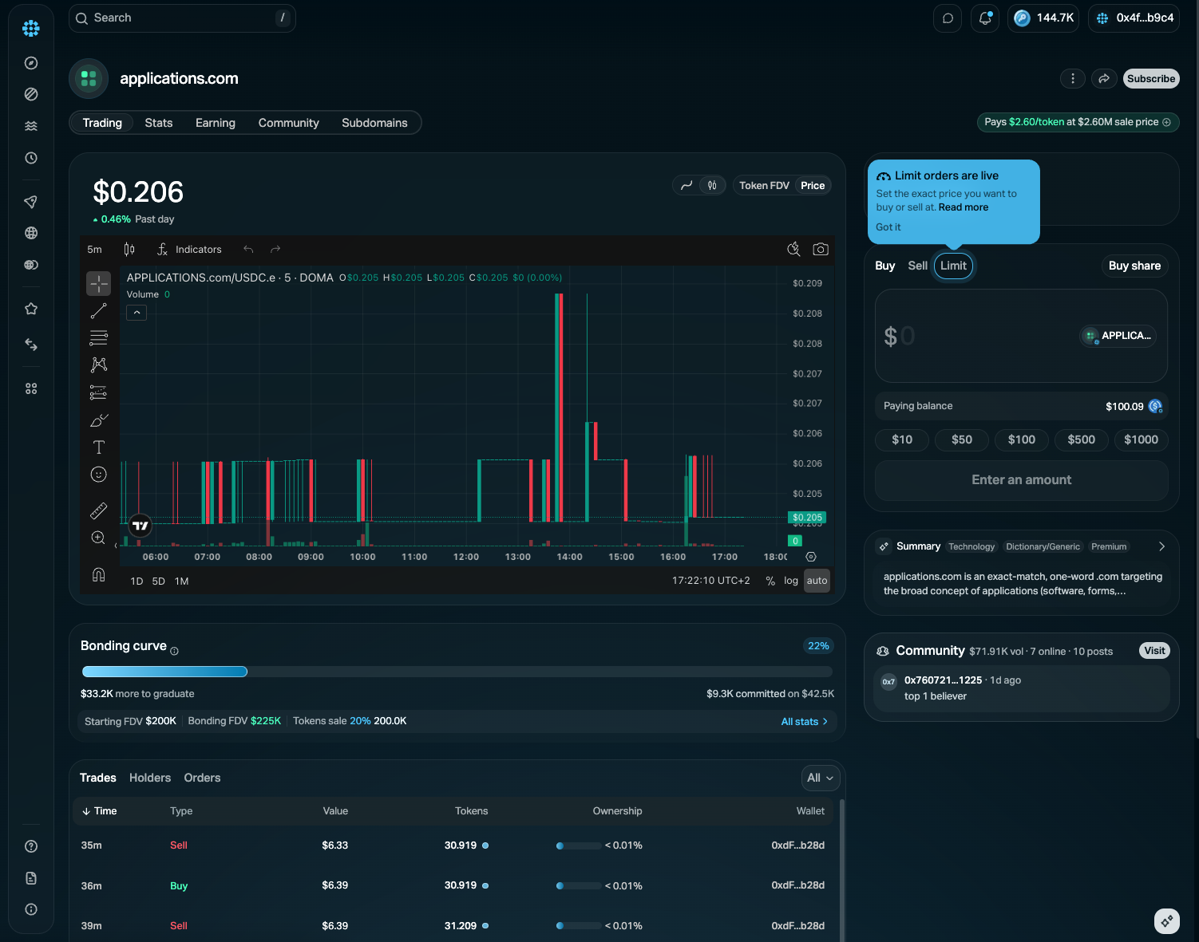Click the All stats link

(804, 722)
